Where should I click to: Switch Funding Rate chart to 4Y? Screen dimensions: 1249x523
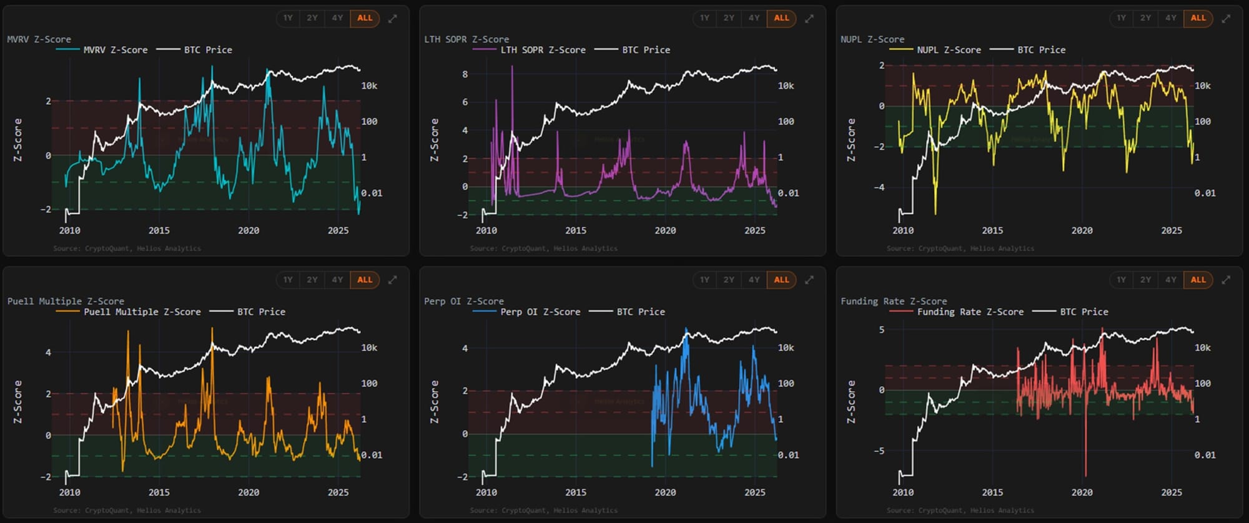[1170, 280]
